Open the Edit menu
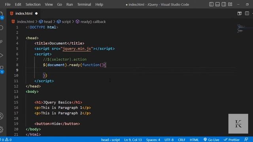This screenshot has width=253, height=142. click(18, 4)
